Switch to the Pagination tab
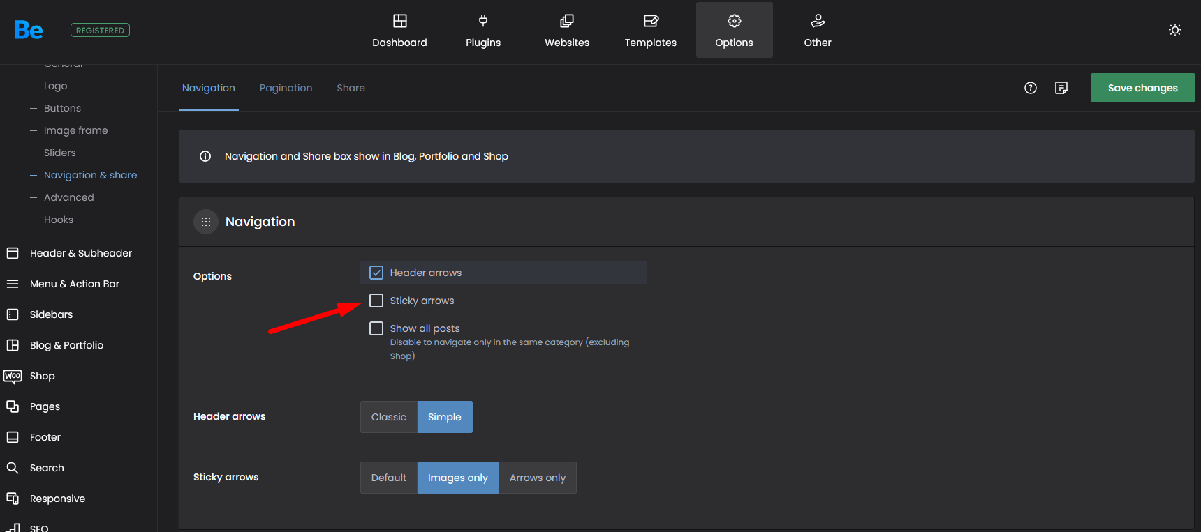Viewport: 1201px width, 532px height. tap(286, 88)
